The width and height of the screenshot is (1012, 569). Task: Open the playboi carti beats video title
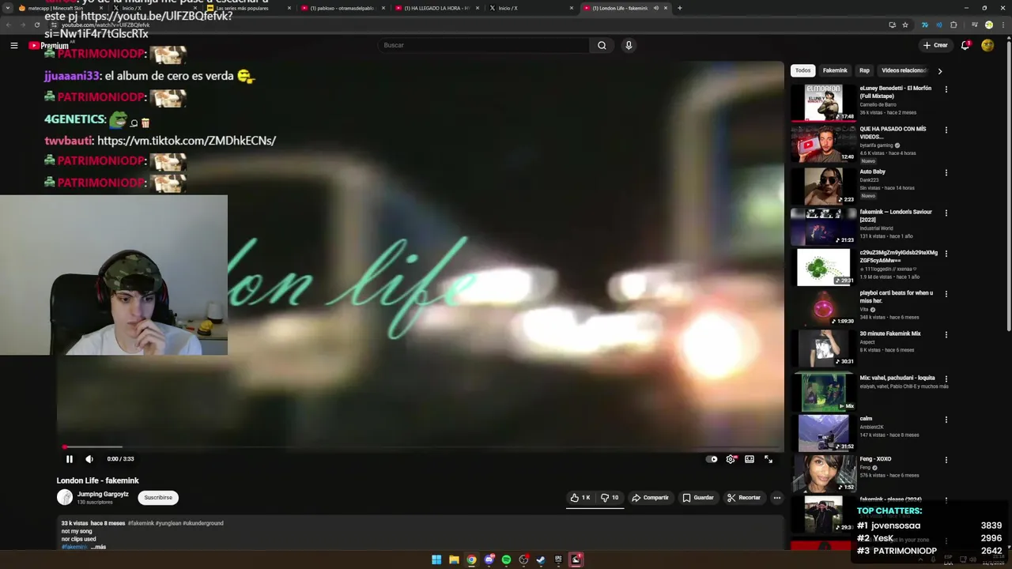897,296
